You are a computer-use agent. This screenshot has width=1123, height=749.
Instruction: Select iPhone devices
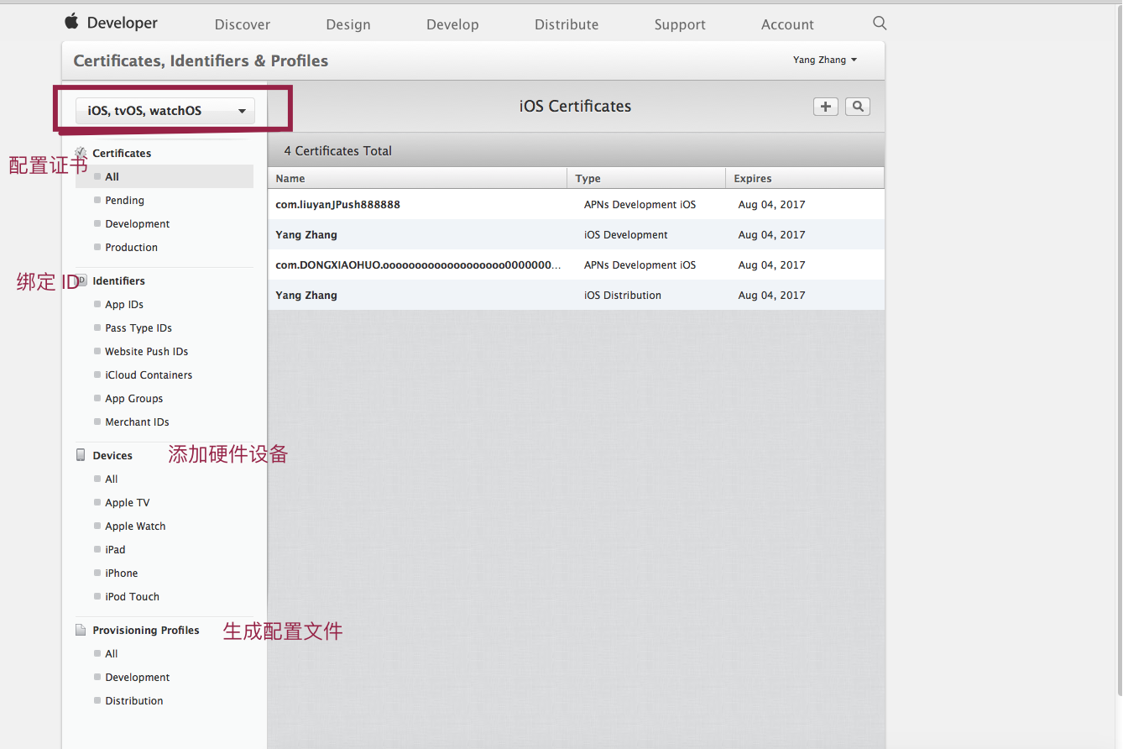tap(121, 573)
